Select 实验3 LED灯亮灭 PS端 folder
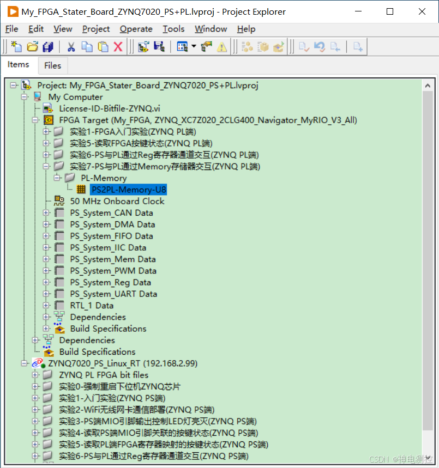Screen dimensions: 439x468 pos(158,421)
